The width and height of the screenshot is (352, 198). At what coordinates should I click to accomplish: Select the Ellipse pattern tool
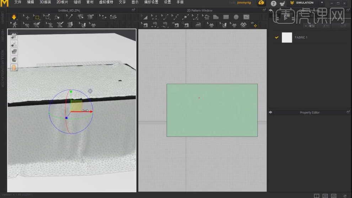[236, 17]
